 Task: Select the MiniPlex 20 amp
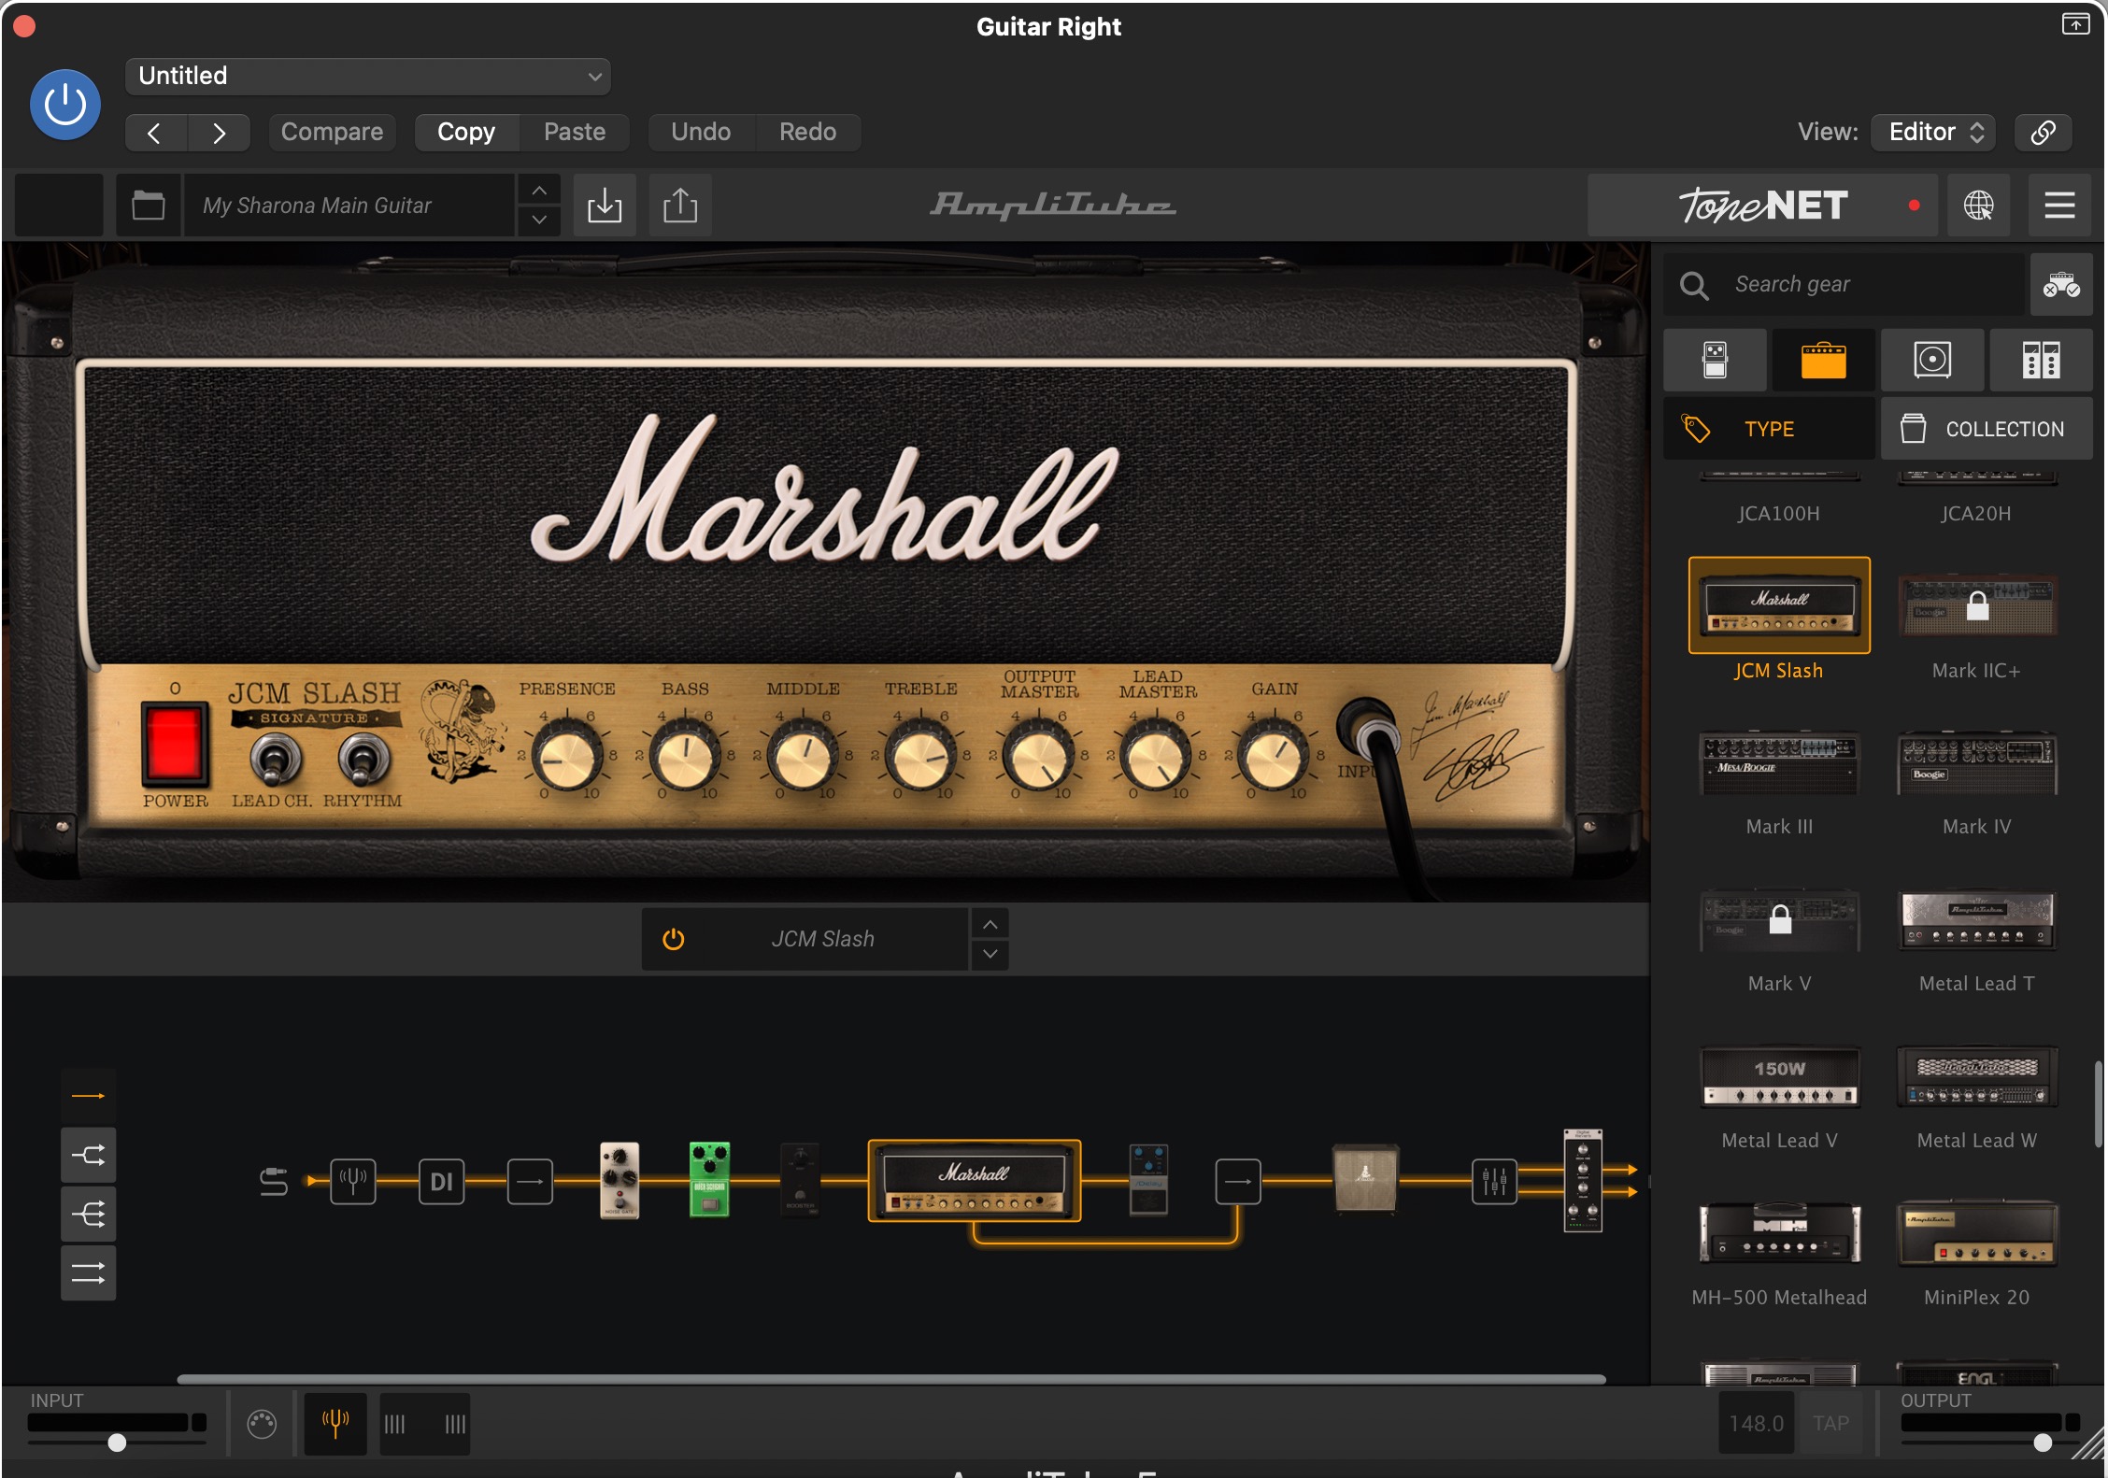[x=1976, y=1234]
